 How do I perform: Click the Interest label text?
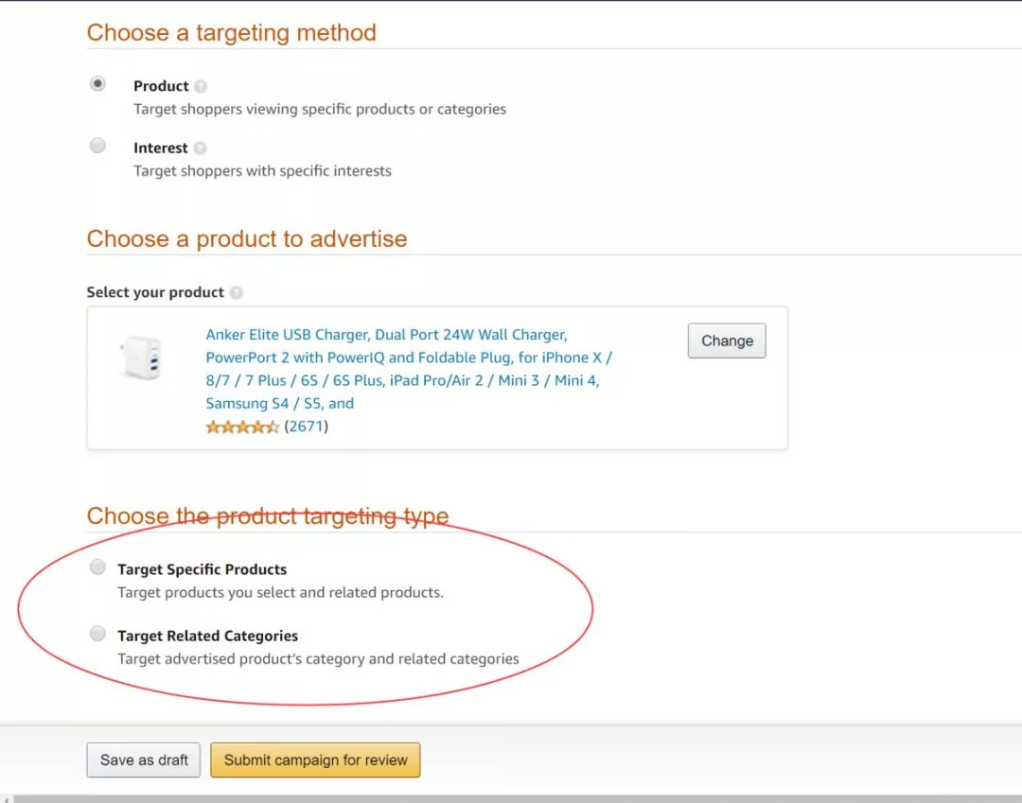click(x=160, y=148)
